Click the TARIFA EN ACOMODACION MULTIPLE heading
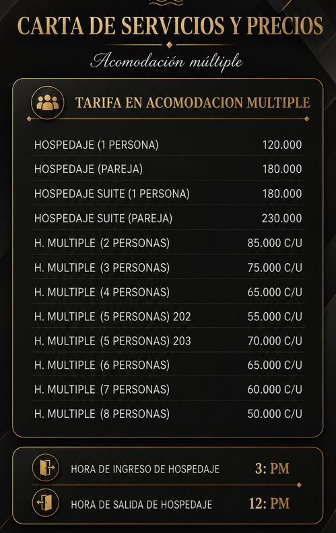Viewport: 336px width, 533px height. click(193, 103)
